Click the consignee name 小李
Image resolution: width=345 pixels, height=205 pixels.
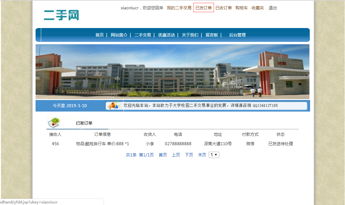[150, 144]
